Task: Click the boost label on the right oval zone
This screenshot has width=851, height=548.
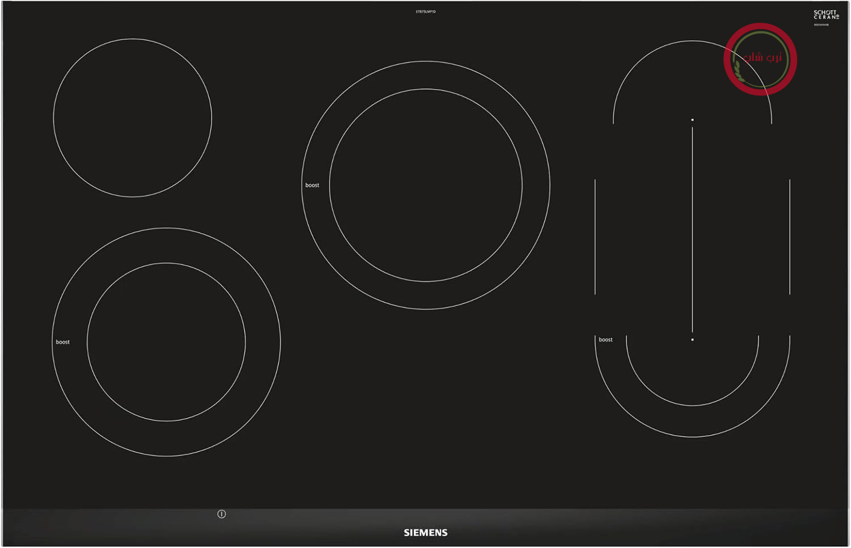Action: [x=605, y=340]
